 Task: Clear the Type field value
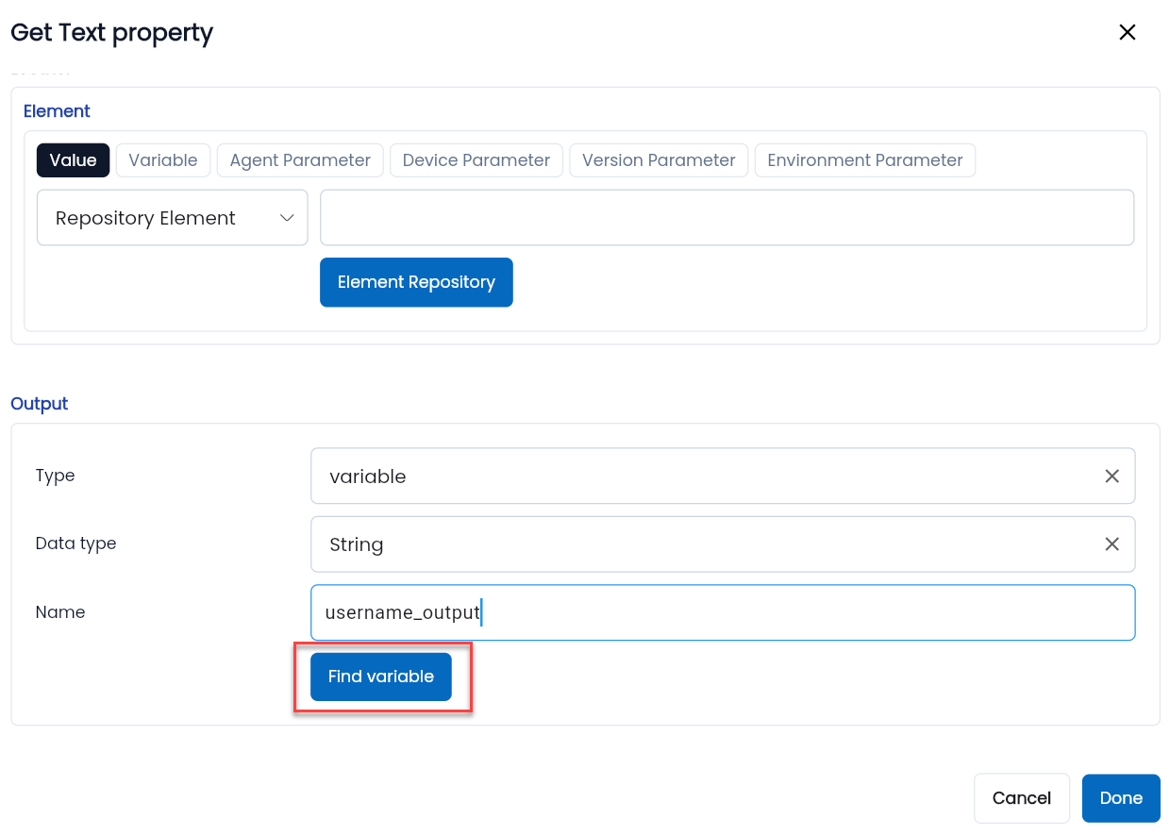[x=1111, y=477]
